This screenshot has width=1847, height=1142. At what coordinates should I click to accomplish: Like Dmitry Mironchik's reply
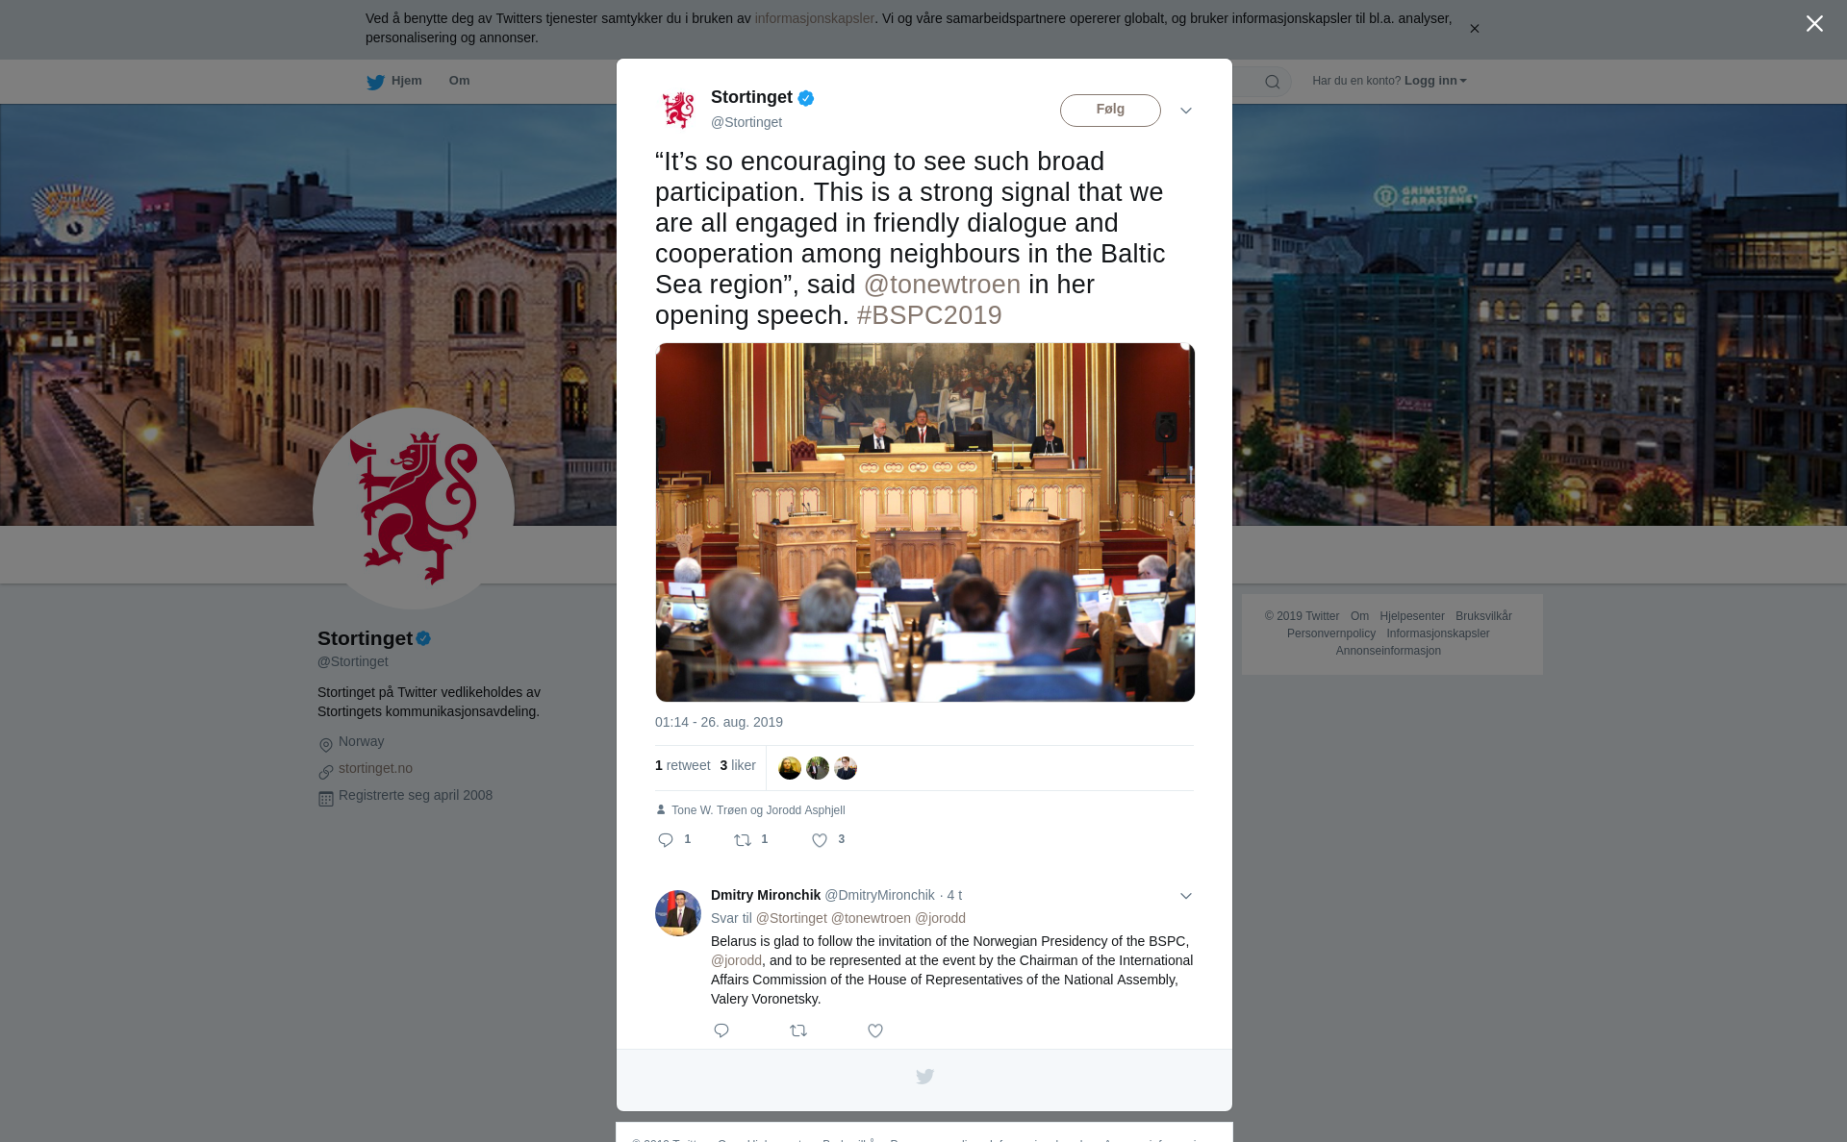pos(875,1030)
